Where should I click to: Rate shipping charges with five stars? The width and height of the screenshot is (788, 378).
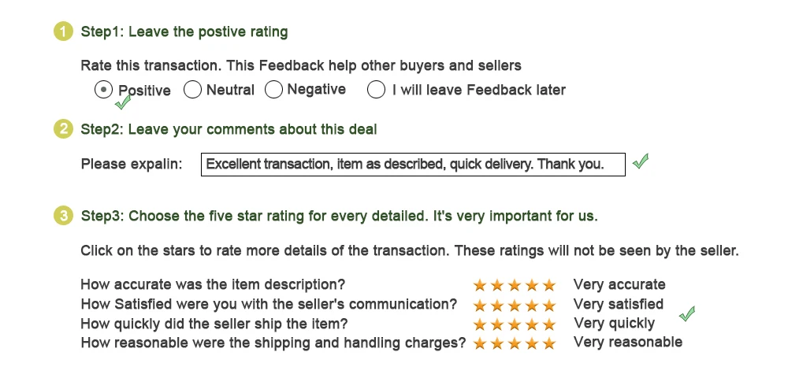coord(549,343)
